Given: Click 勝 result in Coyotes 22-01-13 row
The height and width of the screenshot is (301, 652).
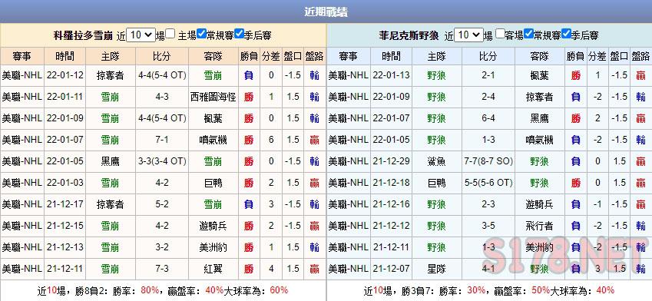Looking at the screenshot, I should (x=575, y=76).
